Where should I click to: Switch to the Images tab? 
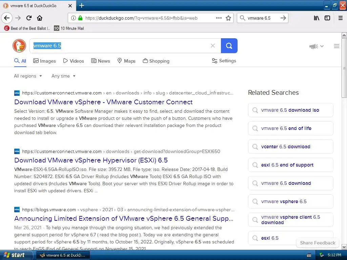(x=44, y=61)
